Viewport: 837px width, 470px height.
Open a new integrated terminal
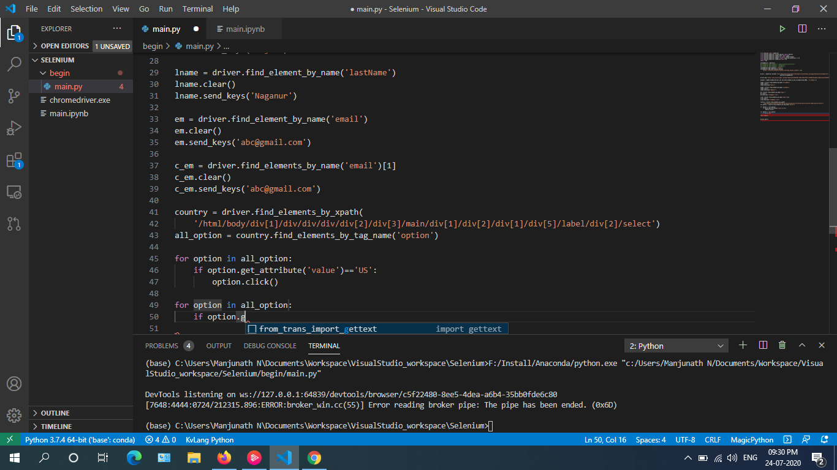tap(743, 345)
